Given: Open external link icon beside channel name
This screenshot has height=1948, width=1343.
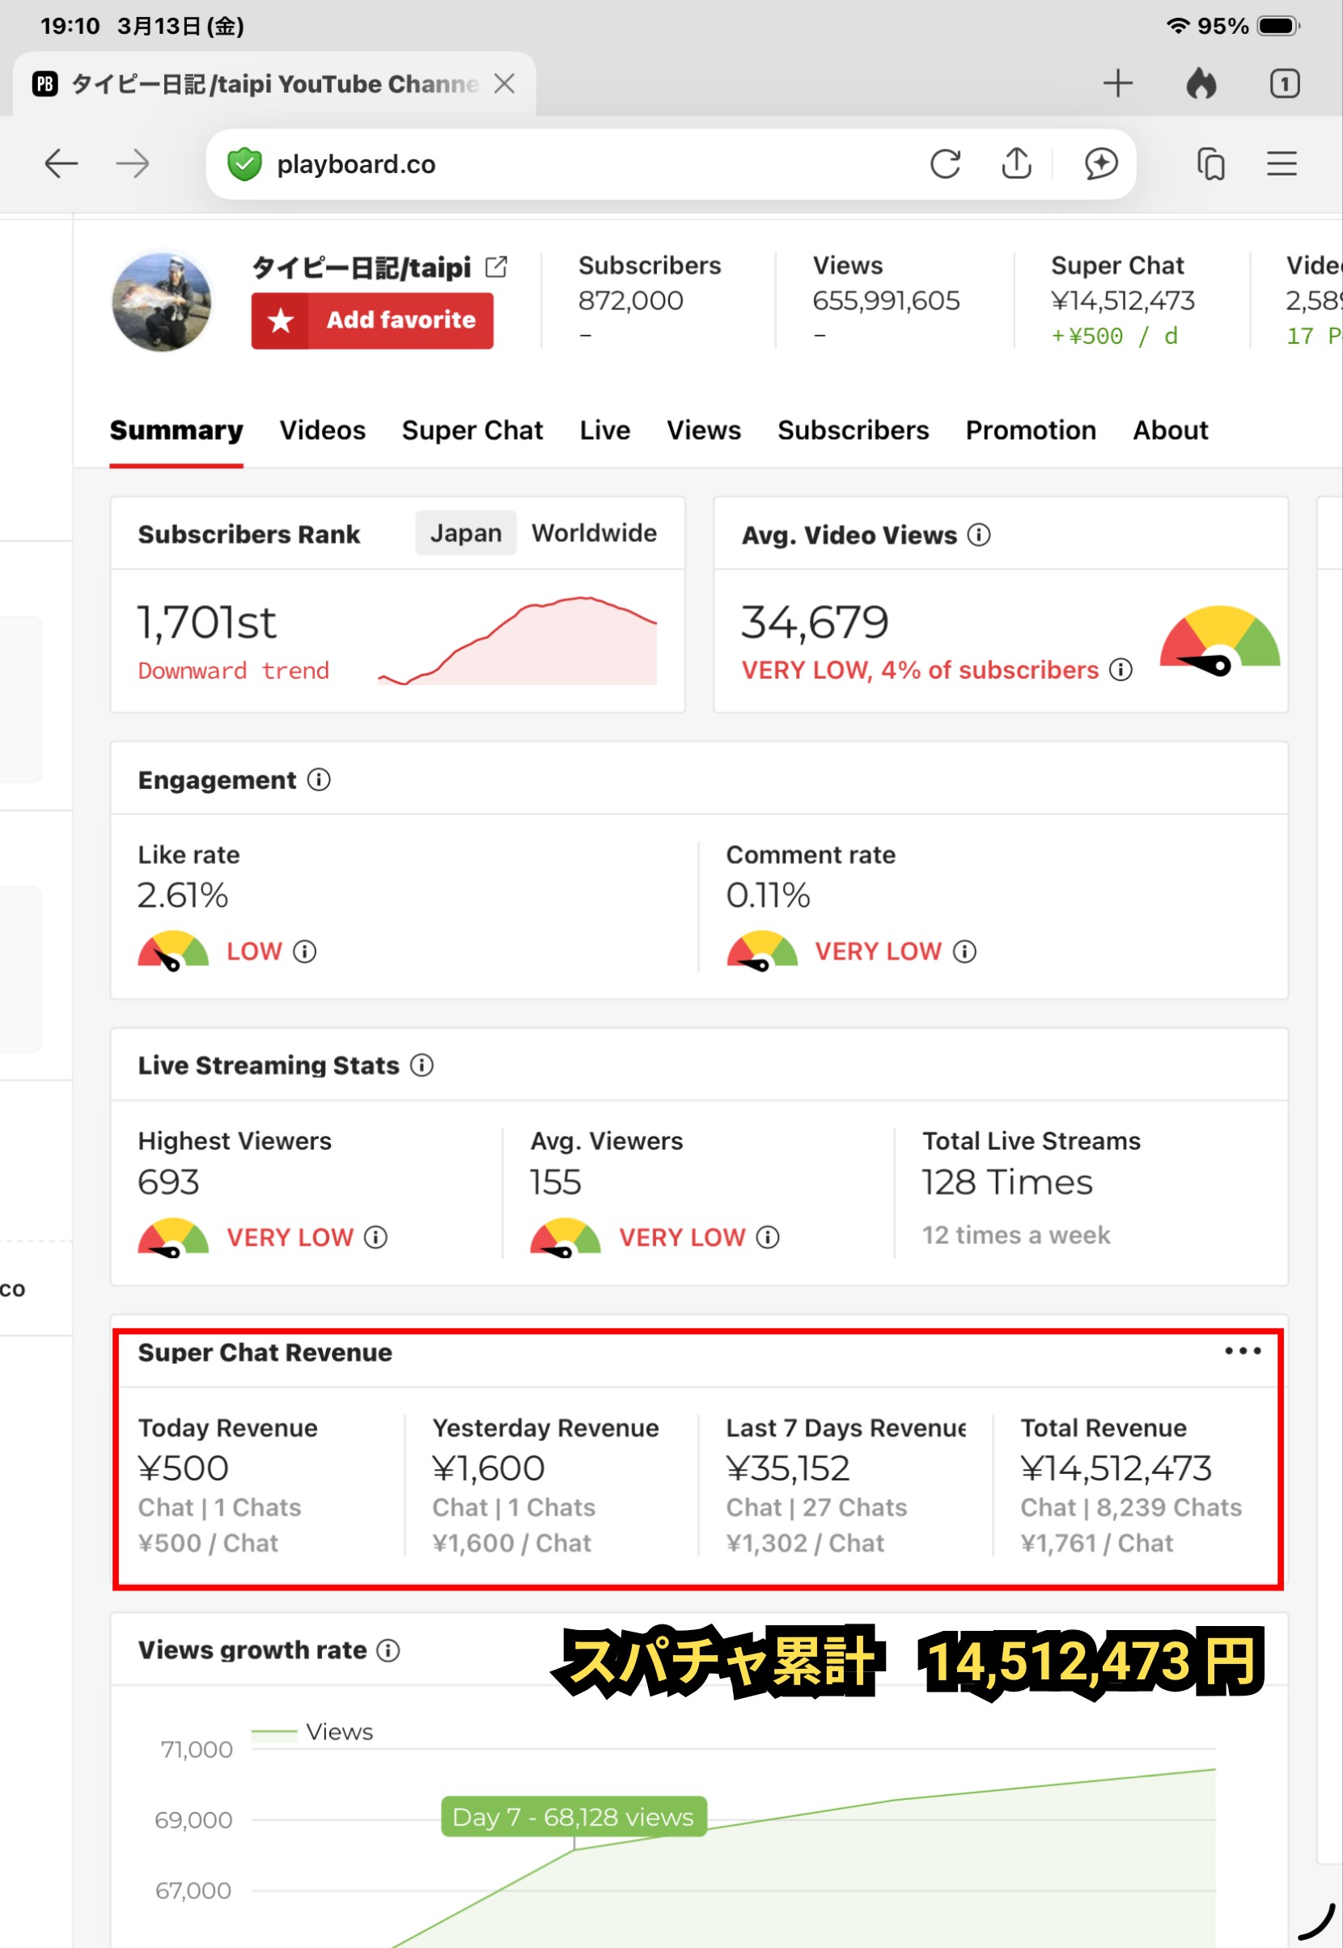Looking at the screenshot, I should 497,268.
